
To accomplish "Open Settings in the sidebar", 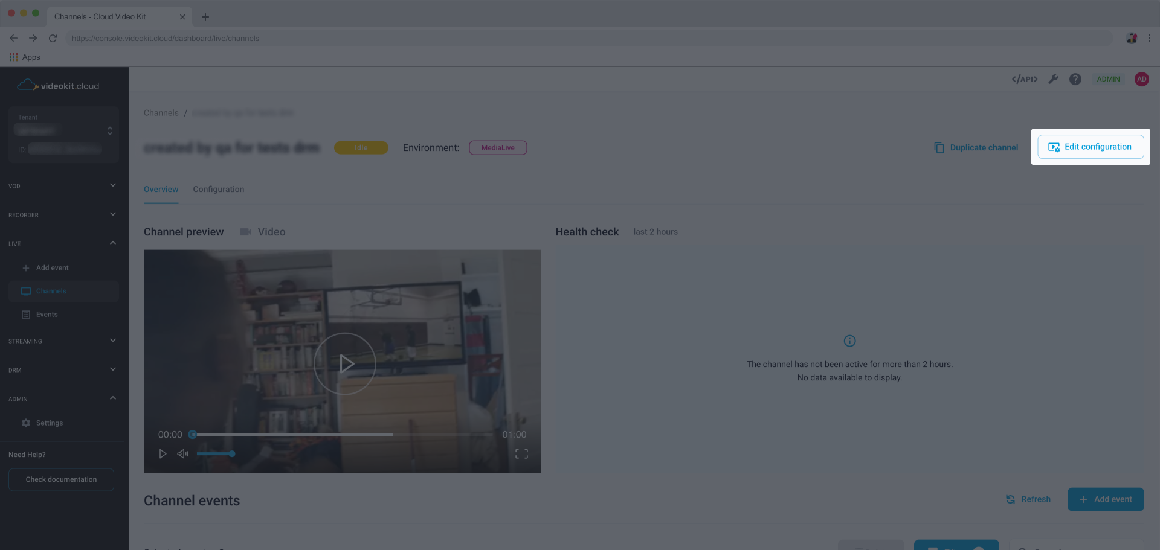I will pos(63,423).
